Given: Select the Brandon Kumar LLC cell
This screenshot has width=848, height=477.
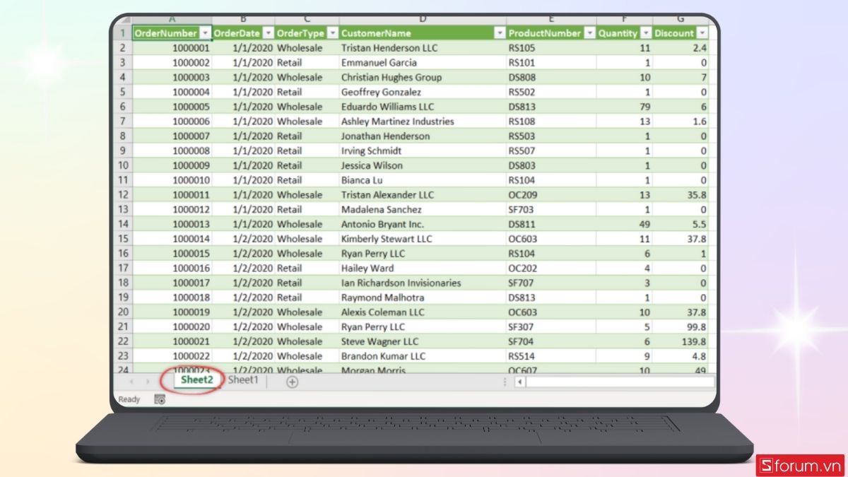Looking at the screenshot, I should tap(423, 356).
